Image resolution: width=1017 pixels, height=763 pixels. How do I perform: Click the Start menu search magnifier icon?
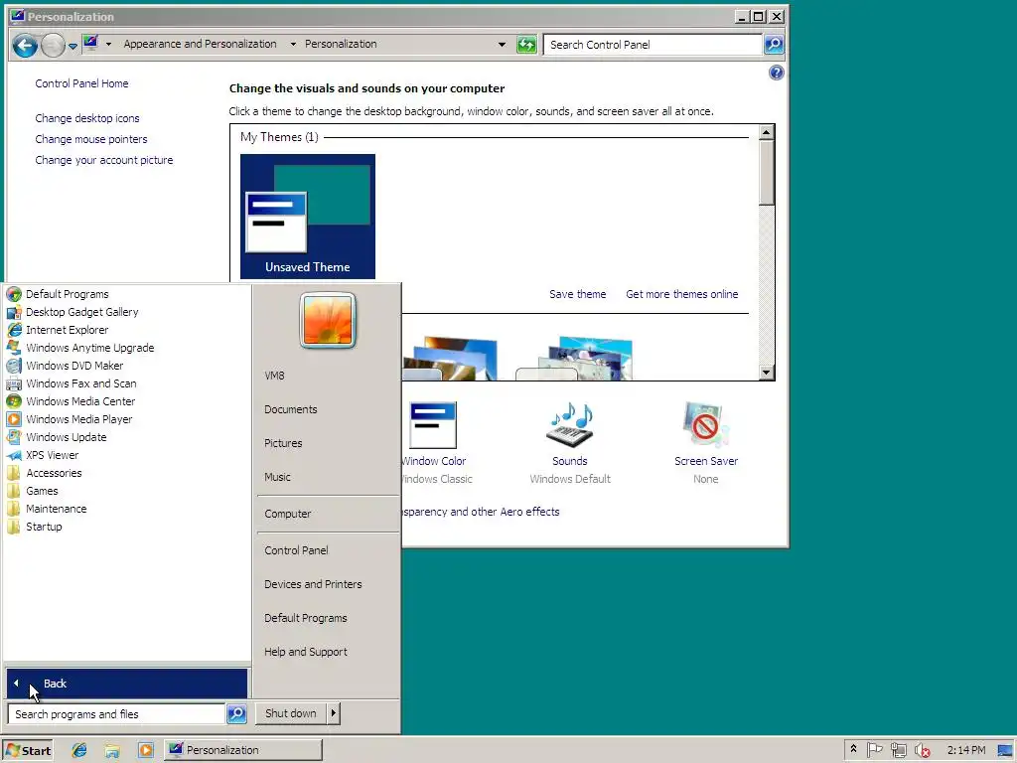pyautogui.click(x=236, y=713)
